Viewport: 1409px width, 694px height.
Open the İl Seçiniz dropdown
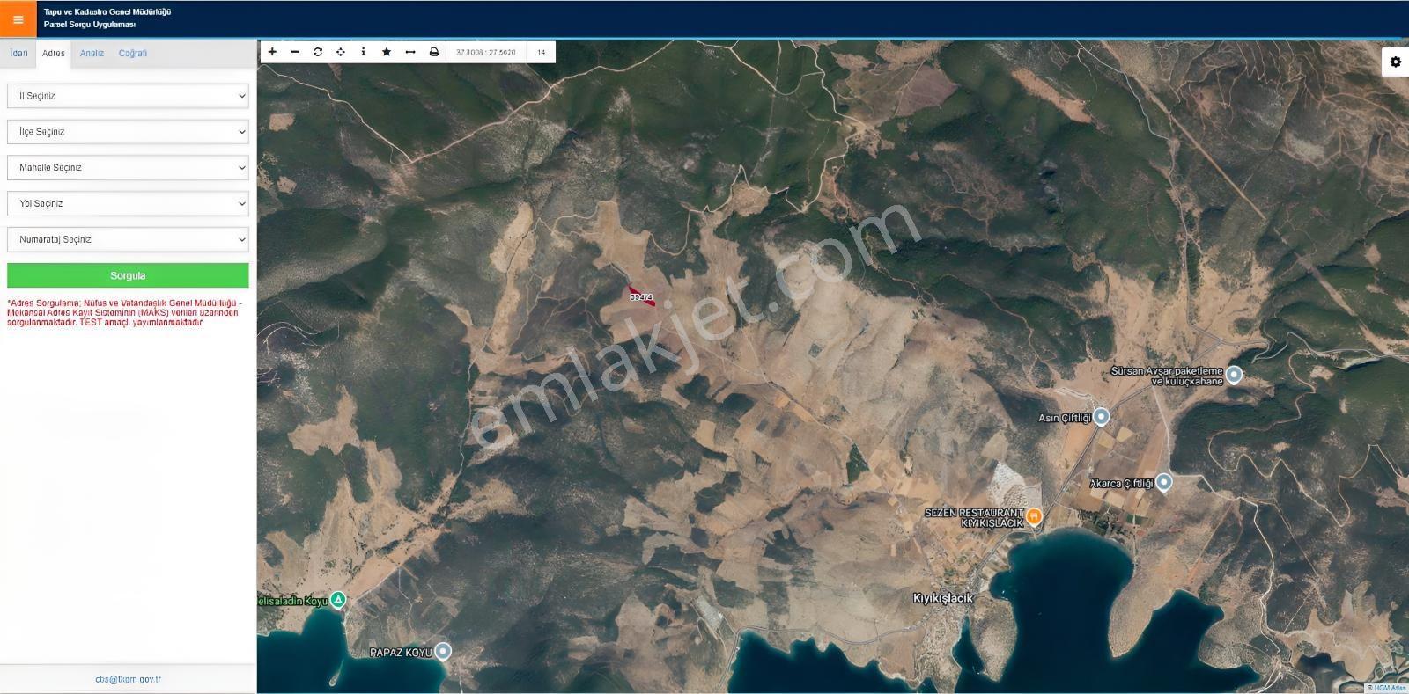[128, 96]
